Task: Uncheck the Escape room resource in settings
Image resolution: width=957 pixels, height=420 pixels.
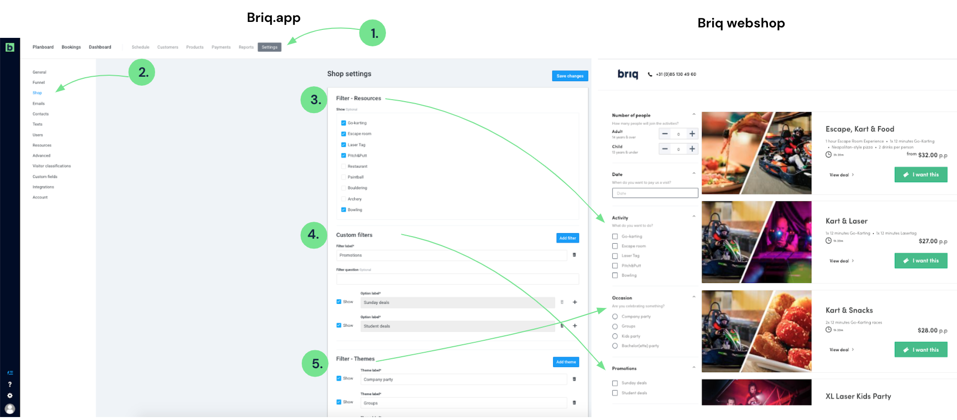Action: point(344,134)
